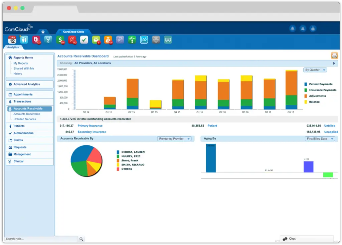Expand the Management section

click(30, 154)
